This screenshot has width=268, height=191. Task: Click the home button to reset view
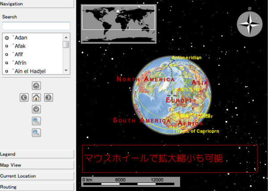36,97
